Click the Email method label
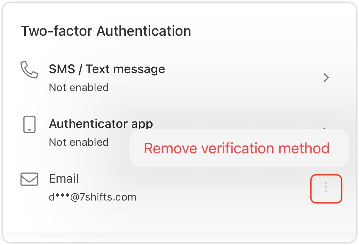The image size is (359, 245). point(64,178)
